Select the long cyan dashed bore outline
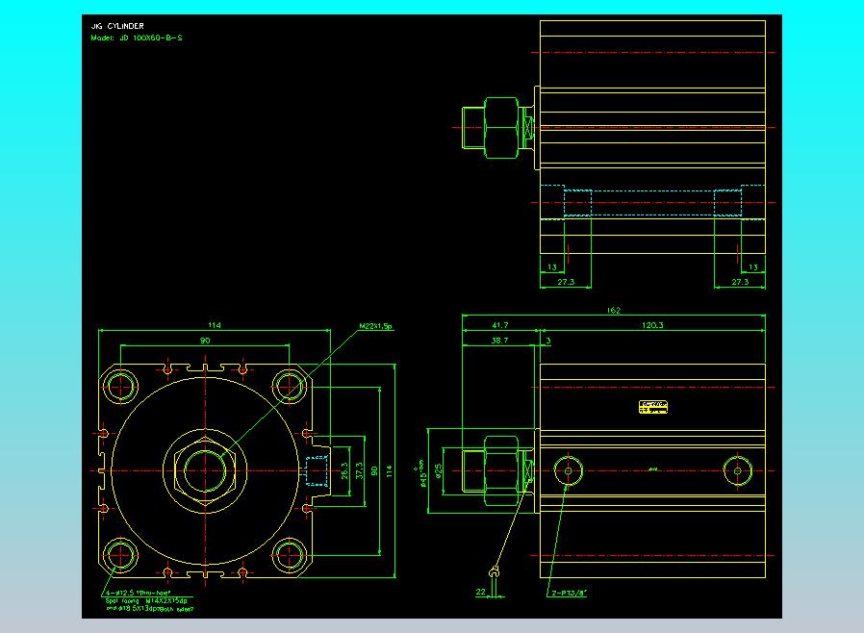The image size is (864, 633). (653, 203)
